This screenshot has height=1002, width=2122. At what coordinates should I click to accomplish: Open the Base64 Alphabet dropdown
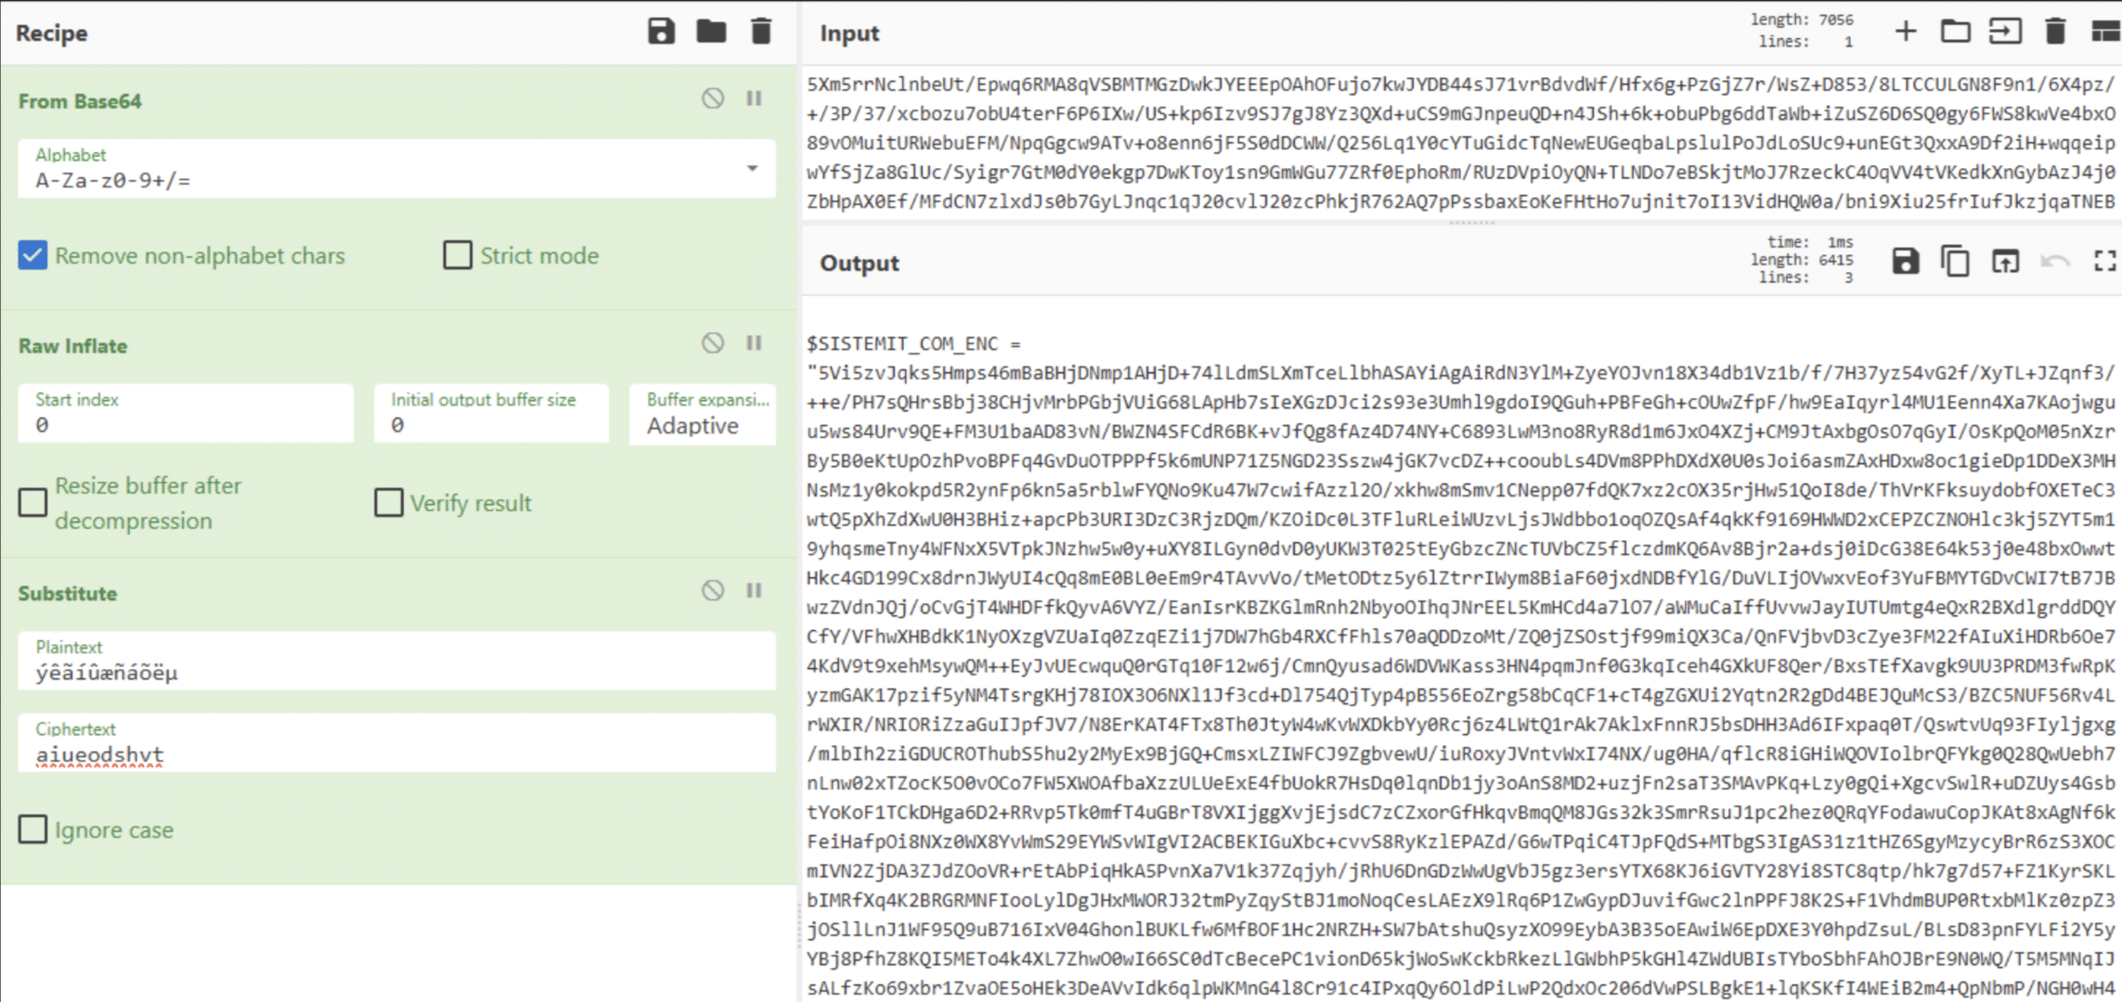coord(752,169)
